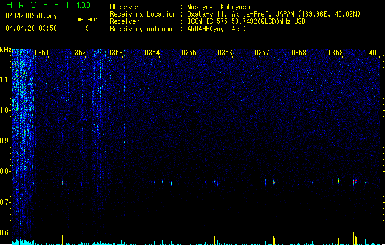Click the 0357 time marker

(262, 53)
